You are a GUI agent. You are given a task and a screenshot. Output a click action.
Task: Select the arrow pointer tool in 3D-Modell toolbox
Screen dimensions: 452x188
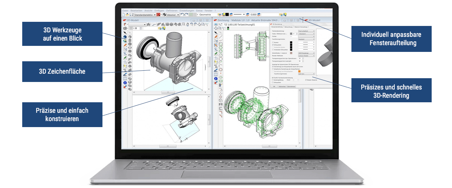click(125, 32)
